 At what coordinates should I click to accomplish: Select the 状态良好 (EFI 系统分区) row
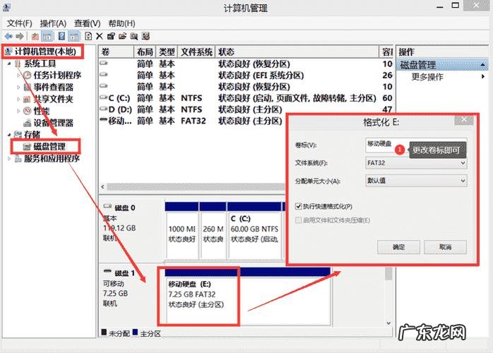(x=245, y=76)
